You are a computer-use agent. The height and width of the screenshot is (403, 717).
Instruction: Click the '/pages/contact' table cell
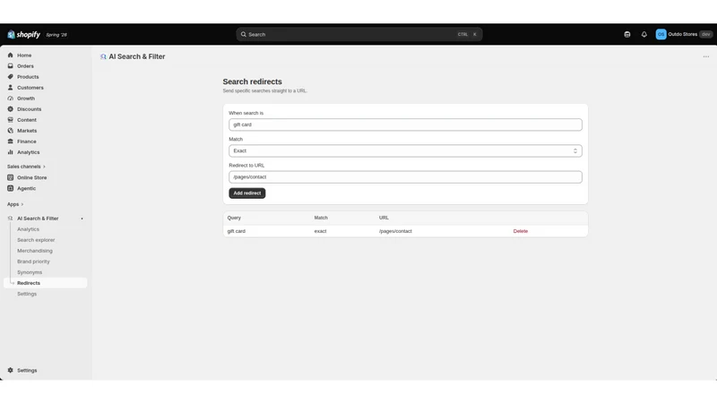pyautogui.click(x=395, y=231)
